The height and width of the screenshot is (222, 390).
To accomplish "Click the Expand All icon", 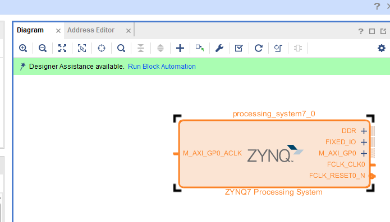I will click(160, 48).
